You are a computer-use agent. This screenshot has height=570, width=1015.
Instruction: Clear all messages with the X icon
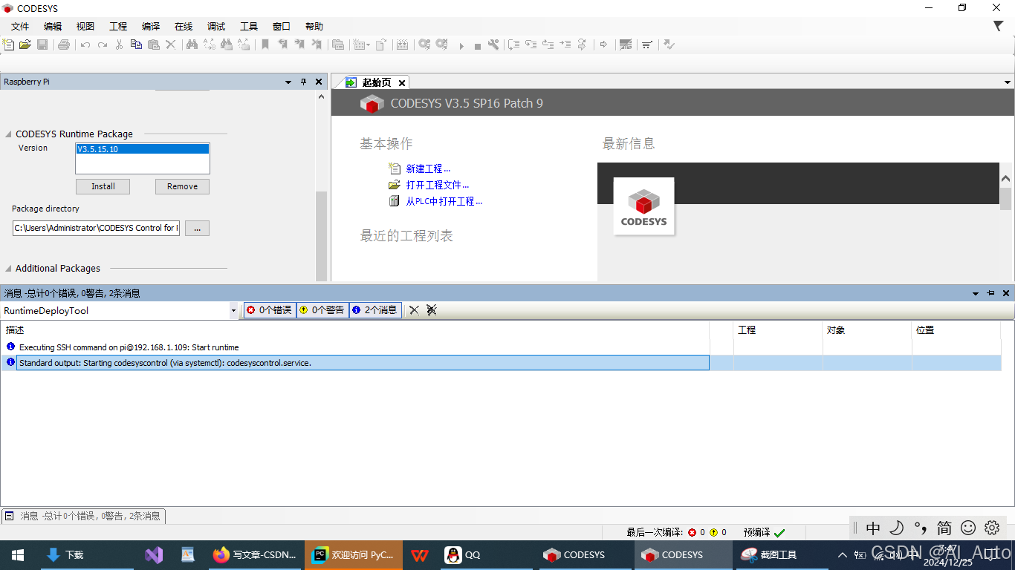(x=415, y=310)
